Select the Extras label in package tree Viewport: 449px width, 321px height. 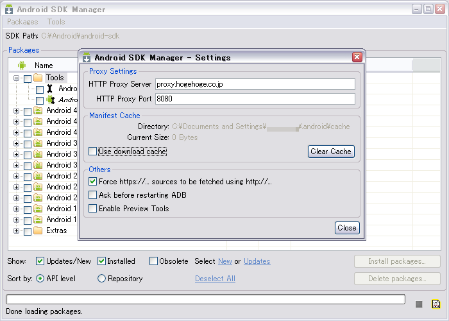click(x=56, y=230)
